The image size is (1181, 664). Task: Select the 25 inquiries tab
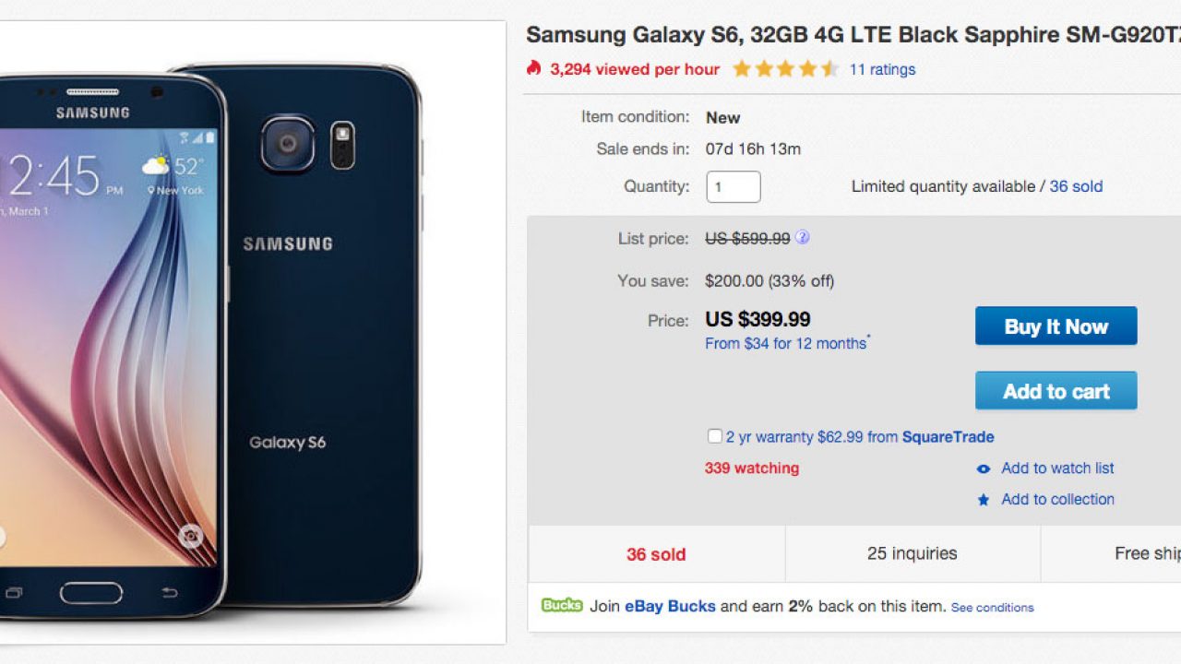[912, 554]
